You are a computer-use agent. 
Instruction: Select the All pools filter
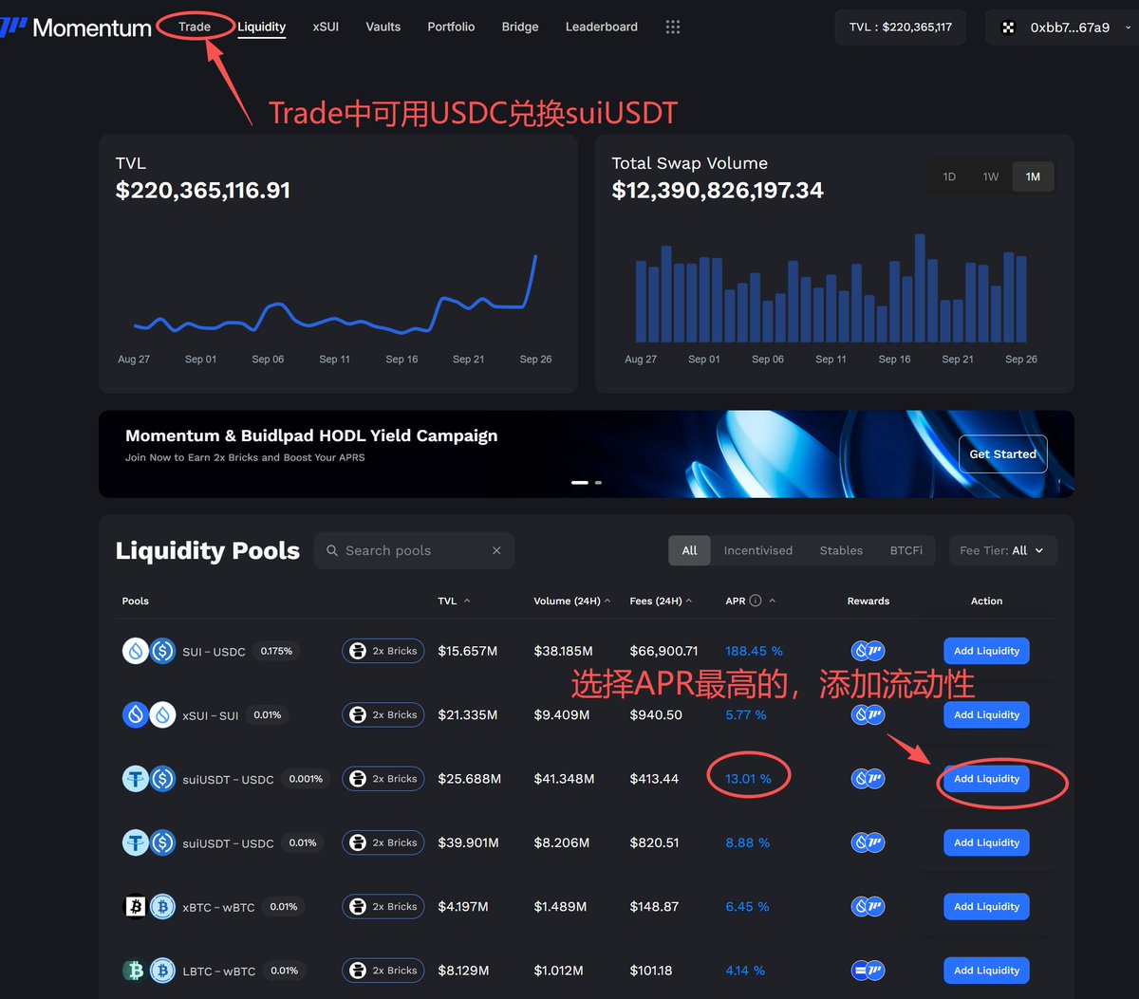(x=689, y=550)
